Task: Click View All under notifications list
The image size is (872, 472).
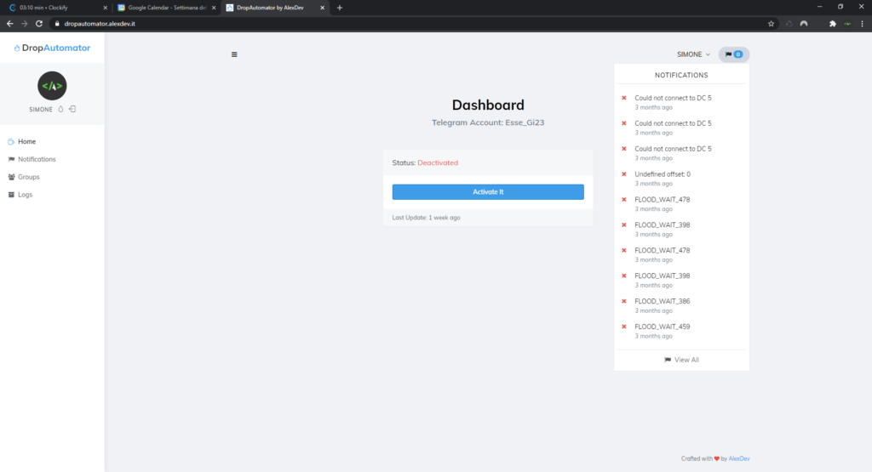Action: point(681,360)
